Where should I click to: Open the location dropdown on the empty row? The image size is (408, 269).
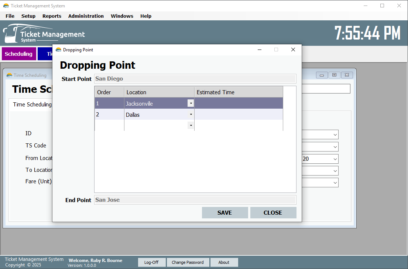[x=191, y=125]
